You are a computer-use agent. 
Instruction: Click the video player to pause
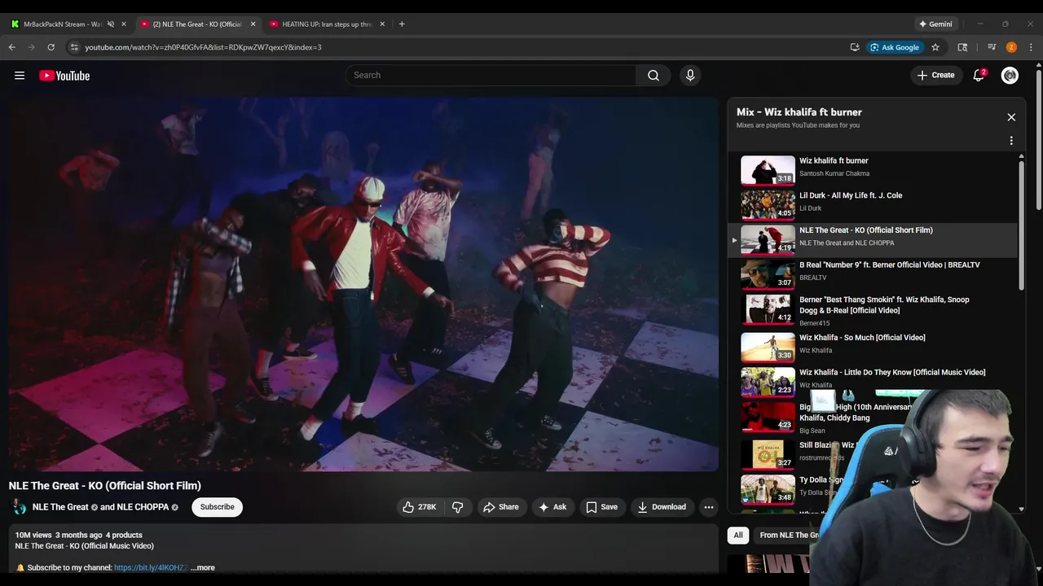click(x=363, y=284)
